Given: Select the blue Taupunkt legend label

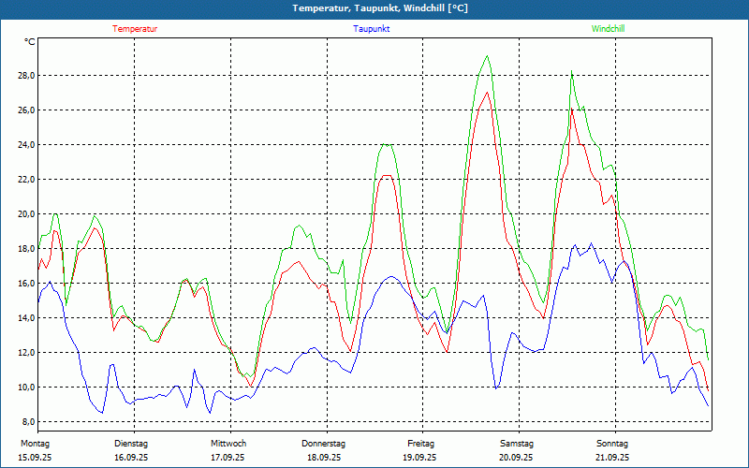Looking at the screenshot, I should (372, 29).
